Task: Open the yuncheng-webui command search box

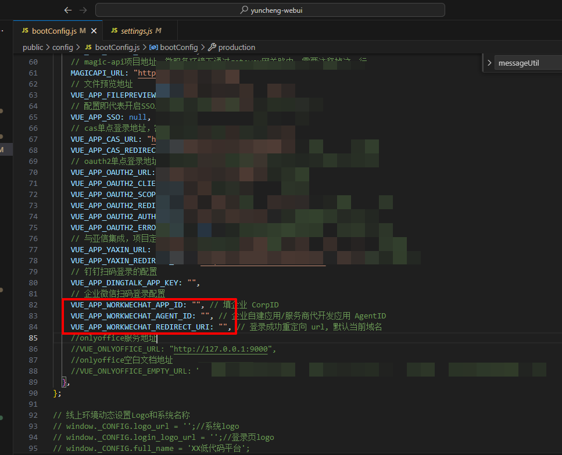Action: 270,10
